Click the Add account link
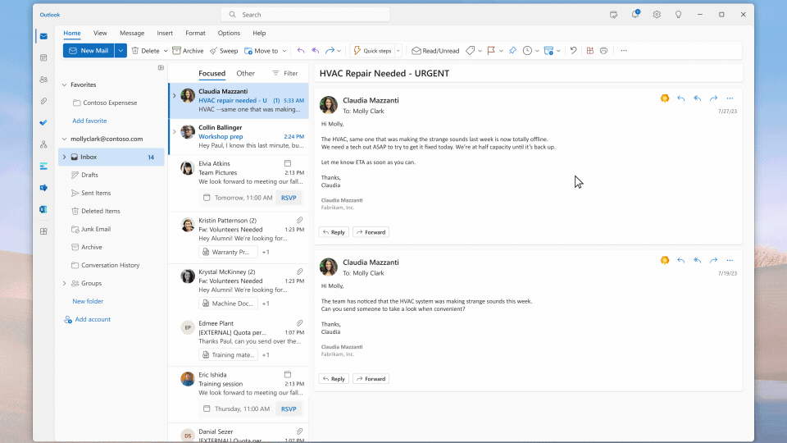This screenshot has width=787, height=443. (x=92, y=319)
